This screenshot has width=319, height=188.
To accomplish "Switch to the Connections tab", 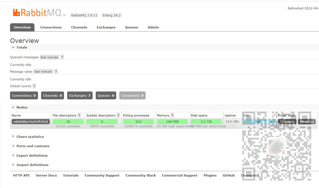I will click(51, 27).
